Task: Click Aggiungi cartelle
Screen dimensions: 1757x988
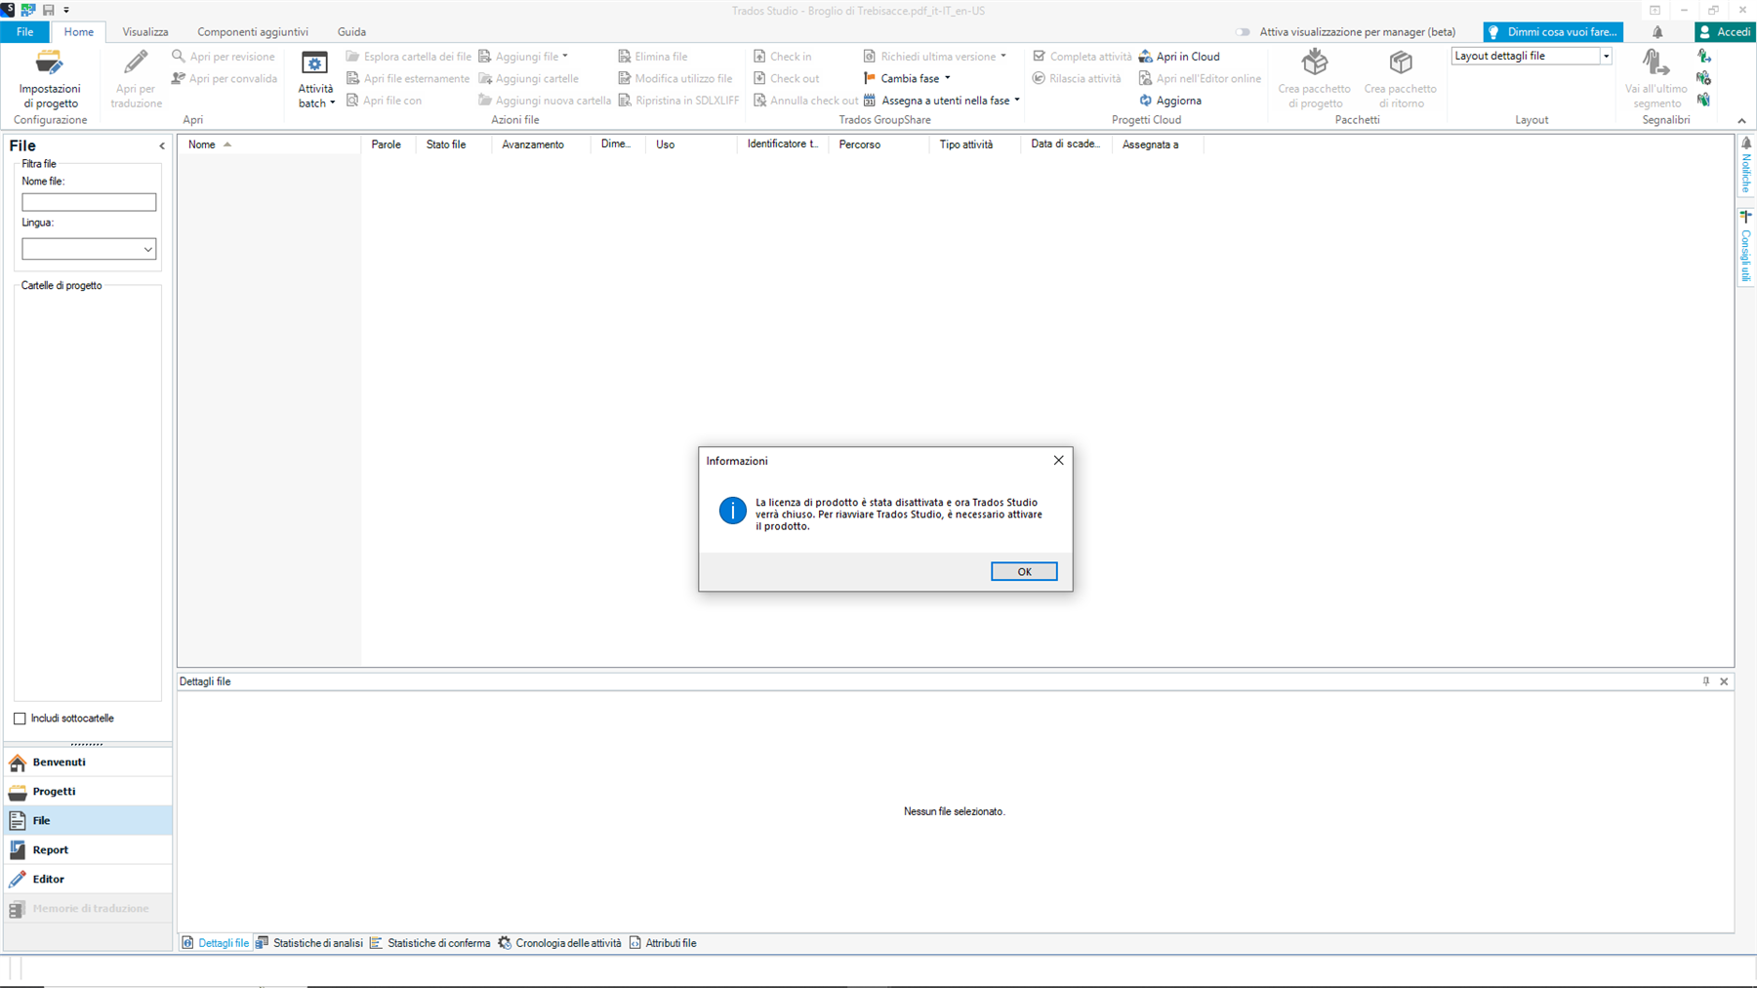Action: click(x=528, y=78)
